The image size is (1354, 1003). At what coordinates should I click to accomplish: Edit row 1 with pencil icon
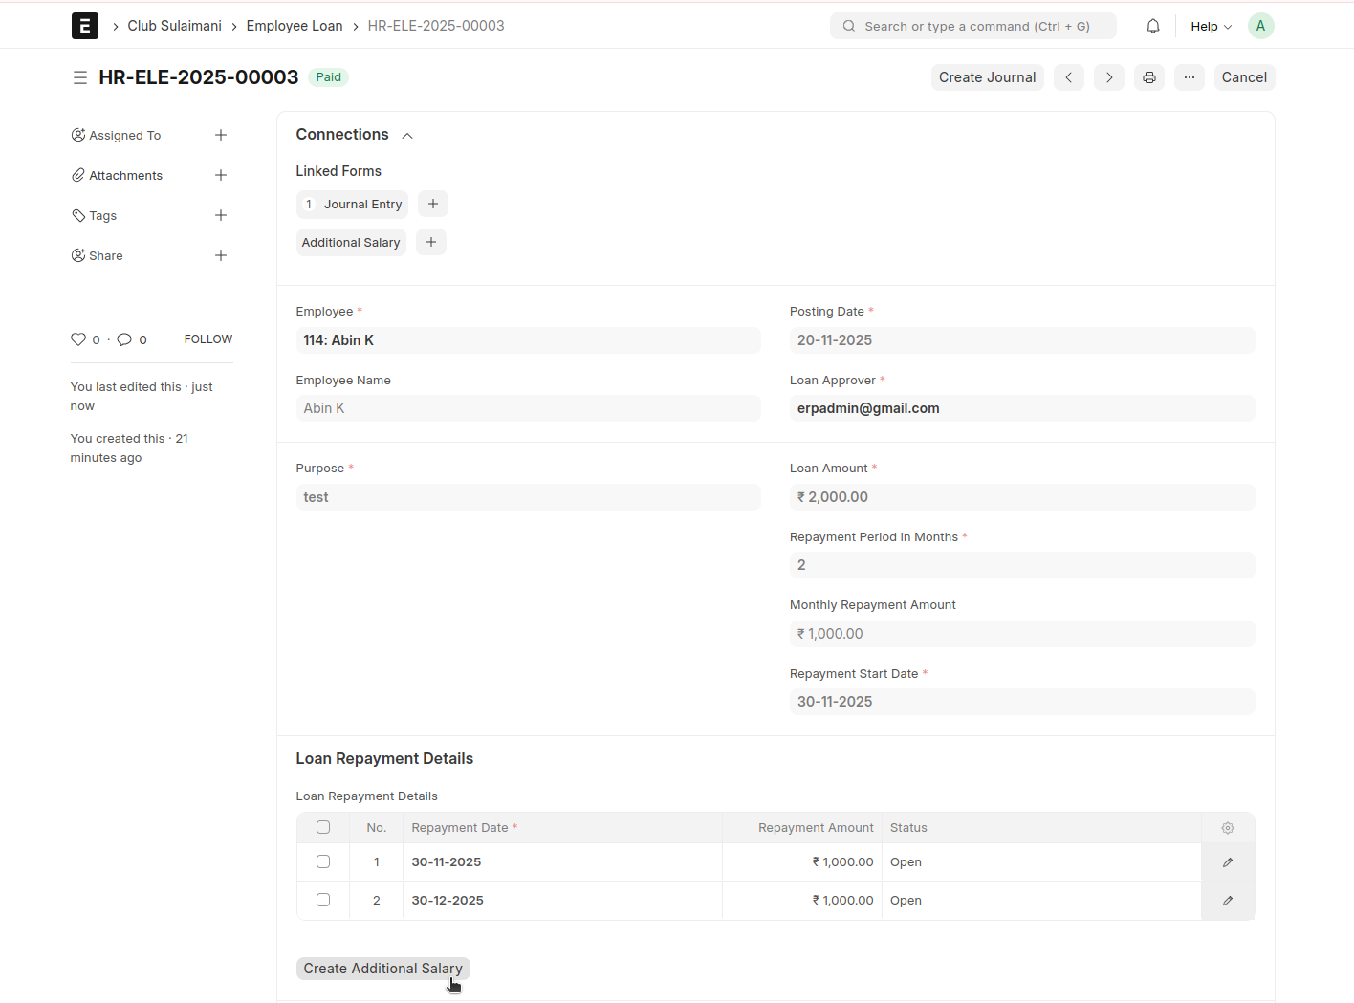1227,862
